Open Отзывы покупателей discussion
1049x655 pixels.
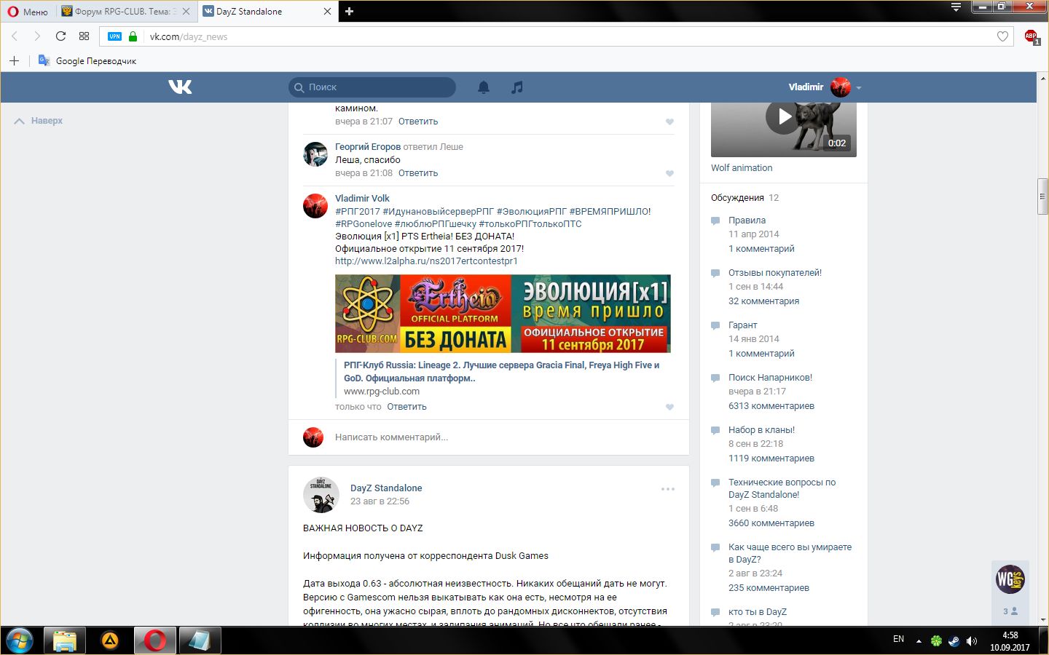(x=775, y=272)
